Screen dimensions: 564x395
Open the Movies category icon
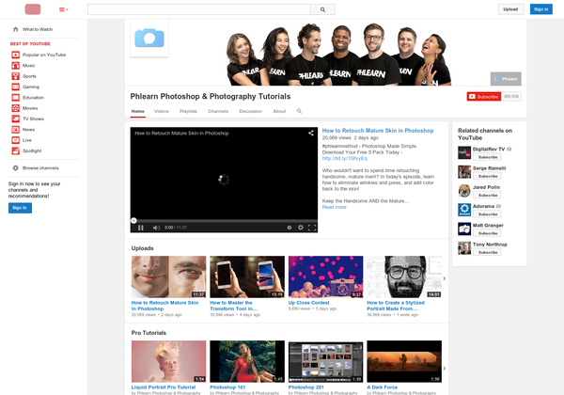pos(15,108)
